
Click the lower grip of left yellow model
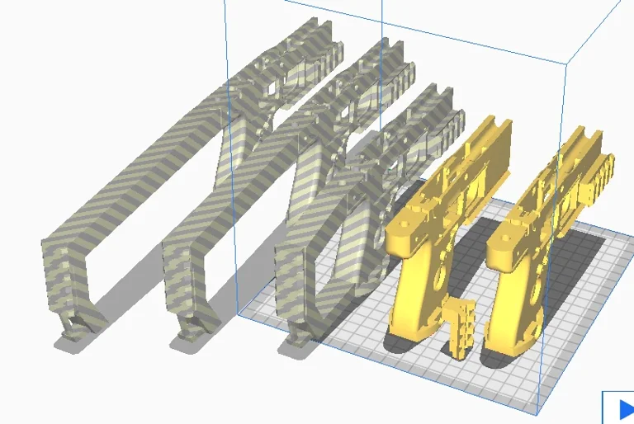point(419,305)
